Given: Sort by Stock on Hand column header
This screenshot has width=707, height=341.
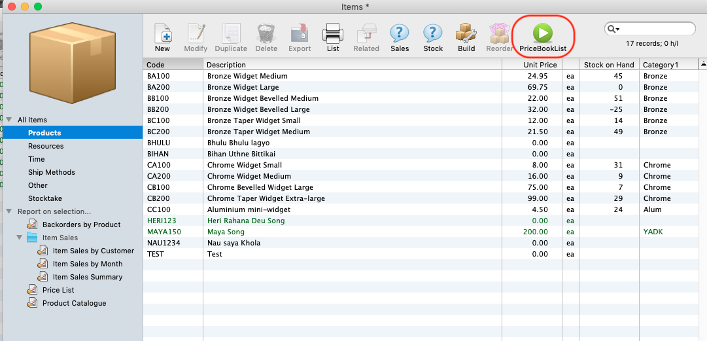Looking at the screenshot, I should (x=609, y=65).
